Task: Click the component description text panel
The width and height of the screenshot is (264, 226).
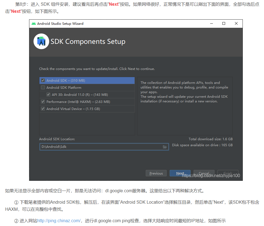Action: [185, 106]
